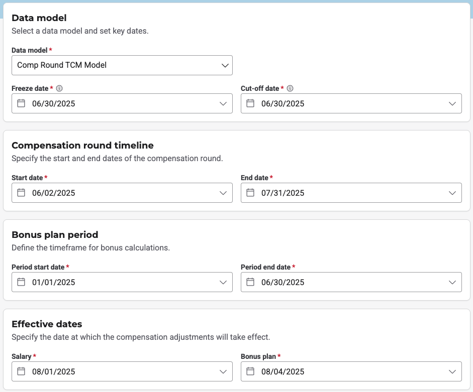The width and height of the screenshot is (473, 392).
Task: Open the Data model dropdown
Action: pyautogui.click(x=224, y=65)
